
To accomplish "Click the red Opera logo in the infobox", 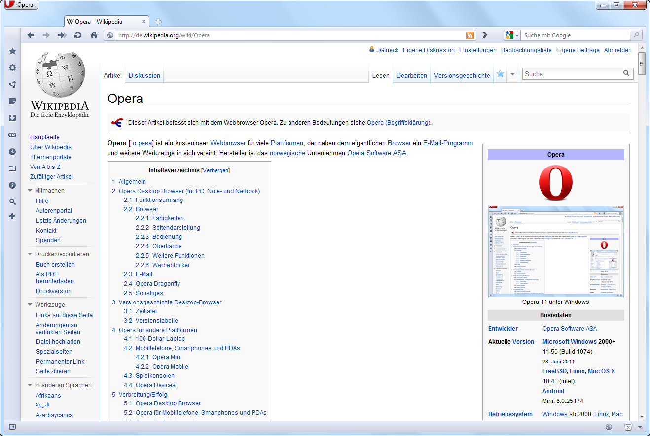I will coord(556,183).
